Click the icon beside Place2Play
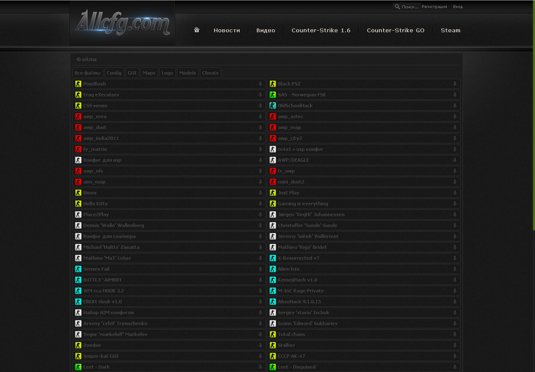Image resolution: width=535 pixels, height=372 pixels. (78, 214)
